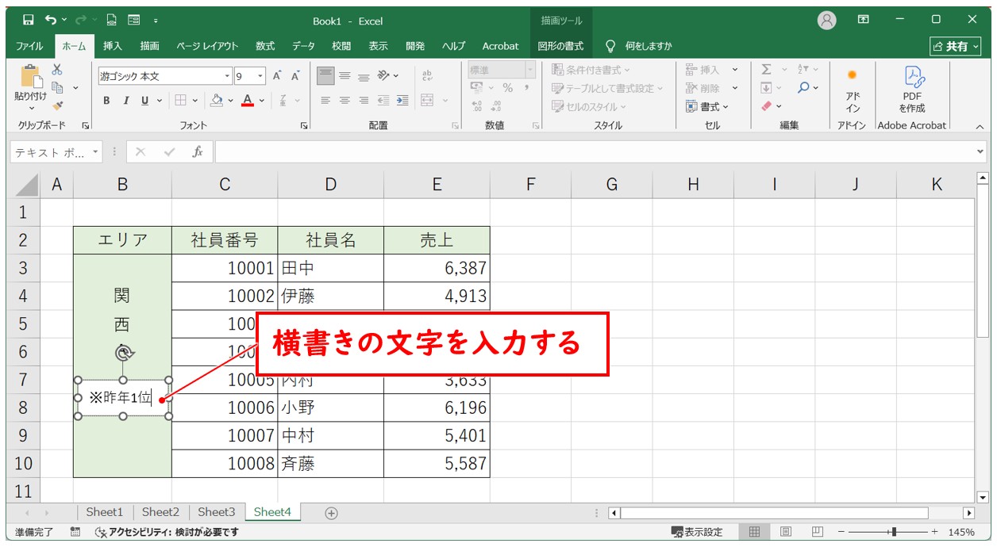
Task: Open the fill color dropdown arrow
Action: click(230, 101)
